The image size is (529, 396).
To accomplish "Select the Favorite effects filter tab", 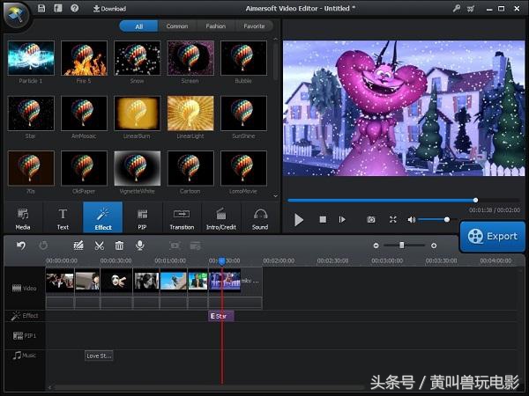I will coord(254,26).
